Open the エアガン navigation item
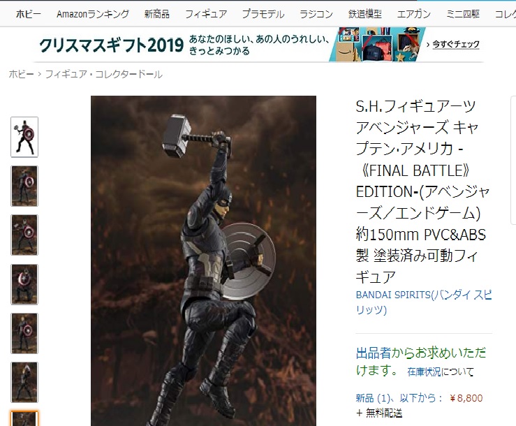516x426 pixels. pos(413,14)
